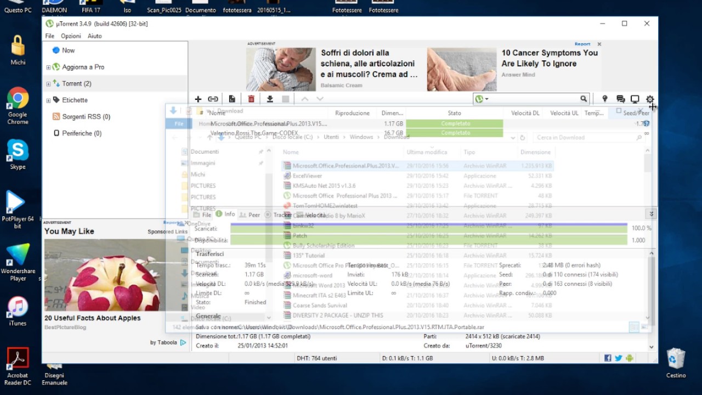Open the Opzioni menu

pos(71,36)
